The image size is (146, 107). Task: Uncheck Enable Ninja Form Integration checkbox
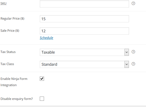click(42, 79)
